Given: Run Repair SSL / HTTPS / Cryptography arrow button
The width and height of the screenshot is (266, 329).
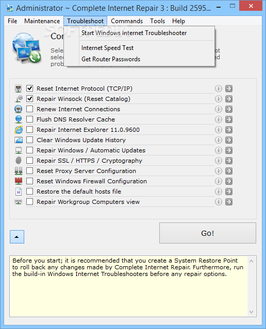Looking at the screenshot, I should (x=229, y=161).
